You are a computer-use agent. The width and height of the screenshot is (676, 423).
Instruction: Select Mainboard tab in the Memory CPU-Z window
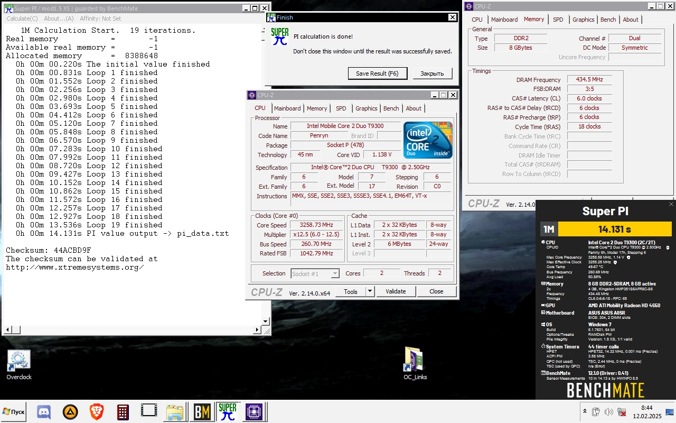tap(504, 20)
